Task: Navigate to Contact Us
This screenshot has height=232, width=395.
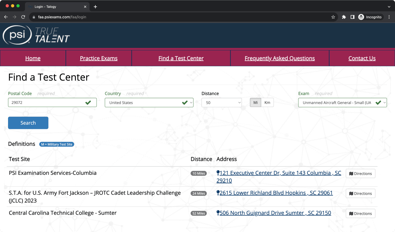Action: pos(362,58)
